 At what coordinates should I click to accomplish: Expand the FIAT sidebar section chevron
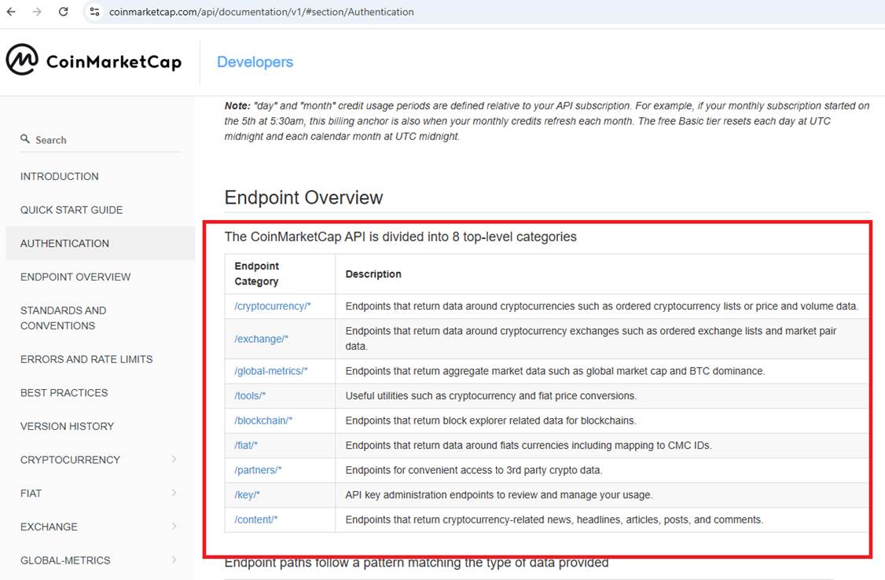point(174,493)
